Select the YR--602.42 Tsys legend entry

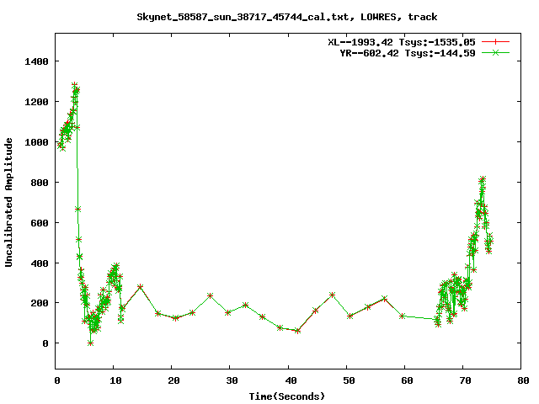pyautogui.click(x=408, y=53)
